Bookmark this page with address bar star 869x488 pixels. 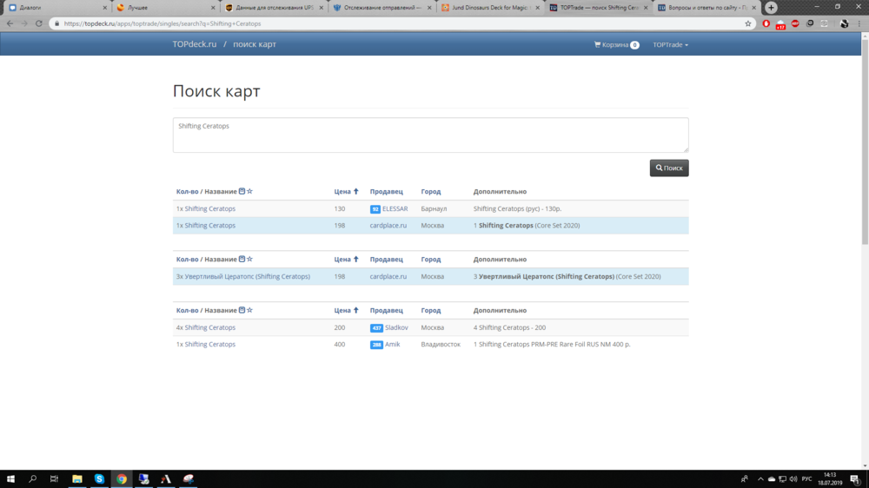(x=748, y=23)
